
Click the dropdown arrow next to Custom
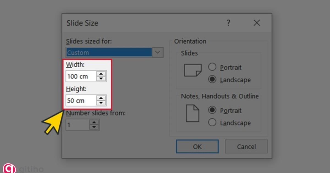(x=158, y=52)
